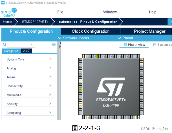Select the A->Z tab

(27, 51)
